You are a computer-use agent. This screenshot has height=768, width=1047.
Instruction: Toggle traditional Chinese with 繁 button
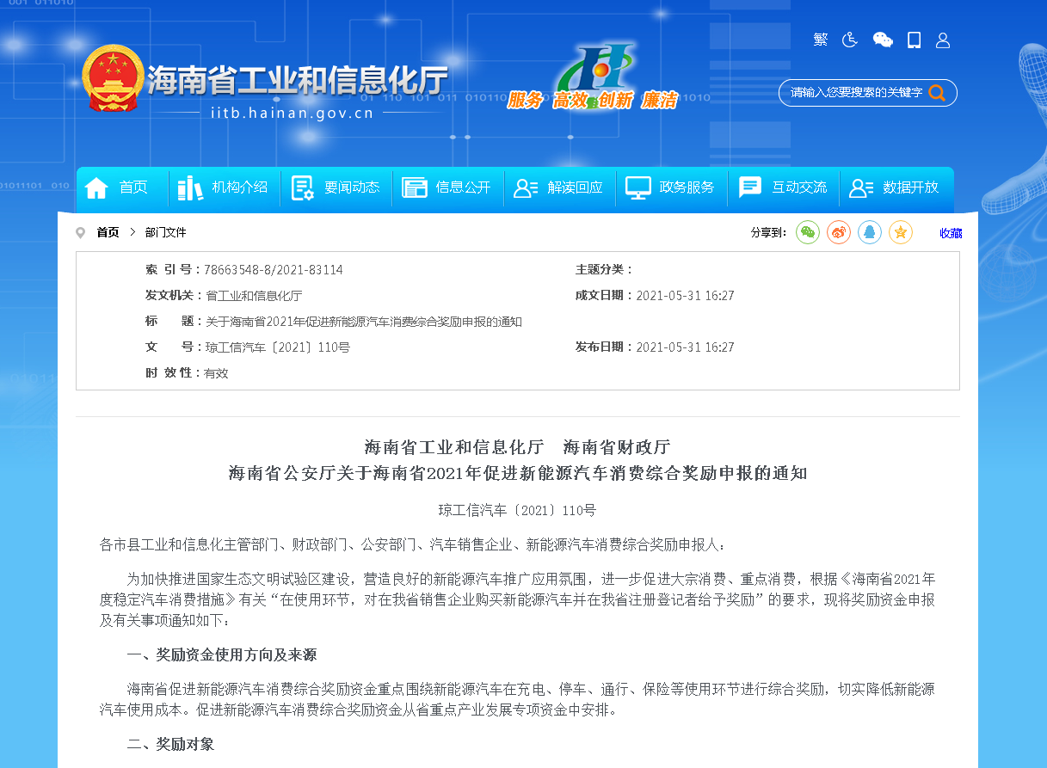click(820, 40)
